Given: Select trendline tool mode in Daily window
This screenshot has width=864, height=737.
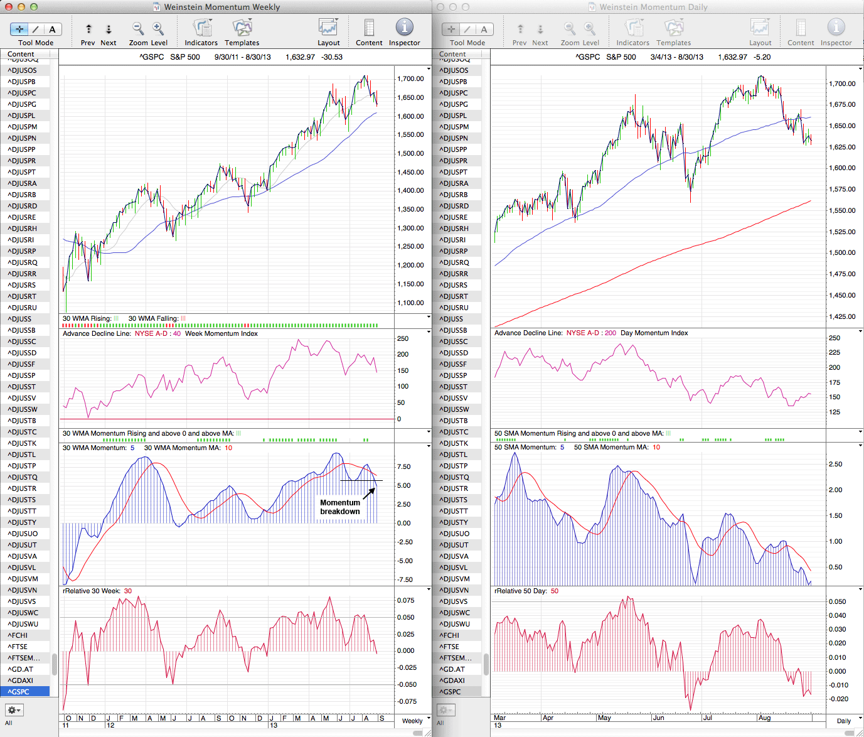Looking at the screenshot, I should click(467, 29).
